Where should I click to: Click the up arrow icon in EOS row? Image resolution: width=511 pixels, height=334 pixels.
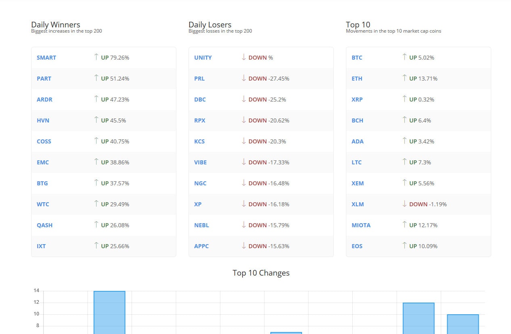[404, 245]
